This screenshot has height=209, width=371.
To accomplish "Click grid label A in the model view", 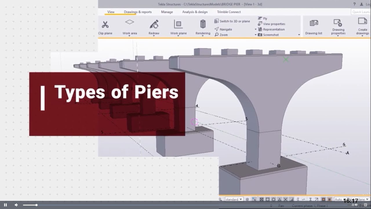I will pos(348,153).
